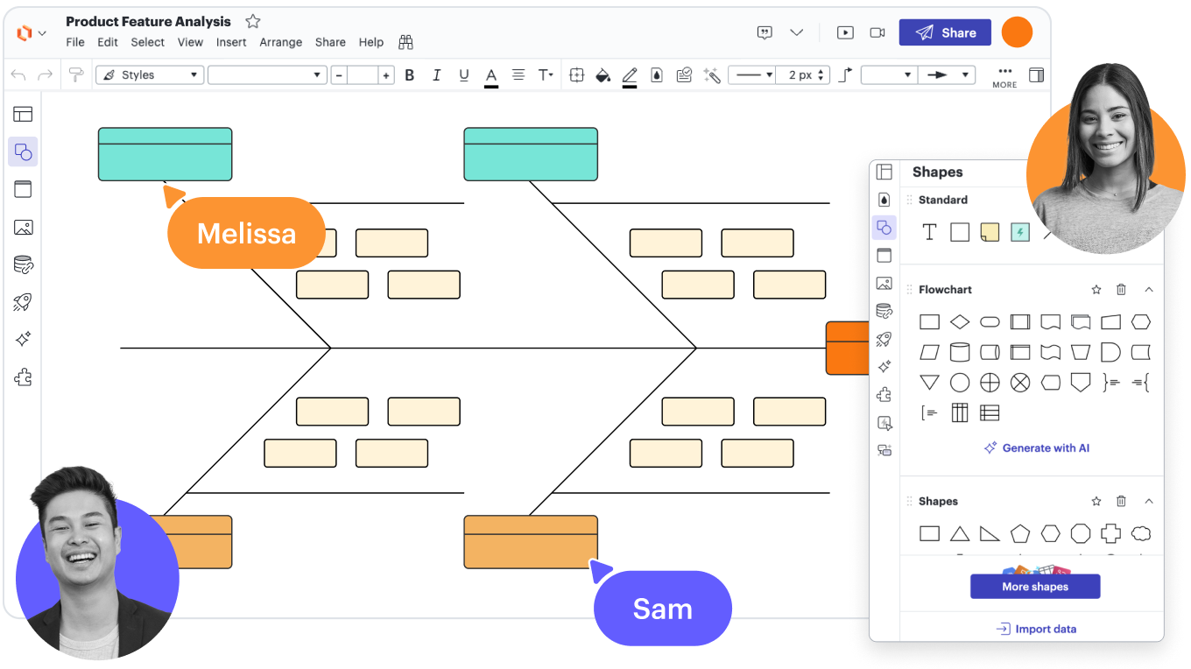1191x669 pixels.
Task: Open the Insert menu
Action: coord(231,42)
